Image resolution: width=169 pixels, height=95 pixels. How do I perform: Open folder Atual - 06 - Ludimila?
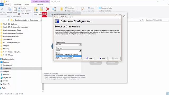pos(10,24)
